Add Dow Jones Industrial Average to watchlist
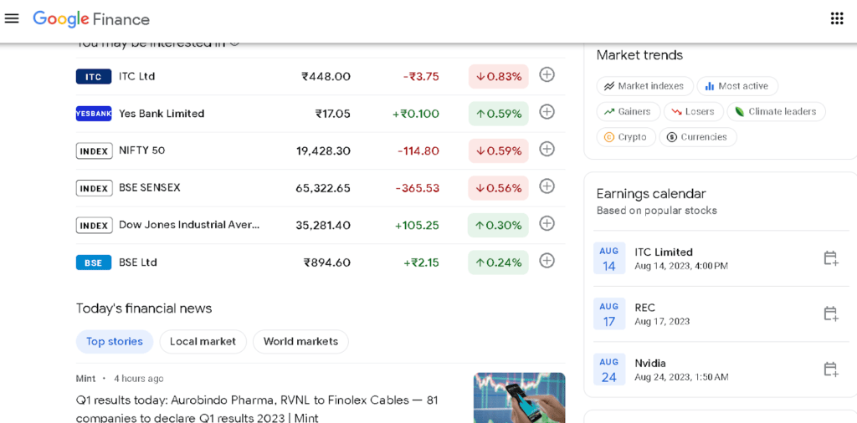Viewport: 857px width, 423px height. (x=547, y=223)
